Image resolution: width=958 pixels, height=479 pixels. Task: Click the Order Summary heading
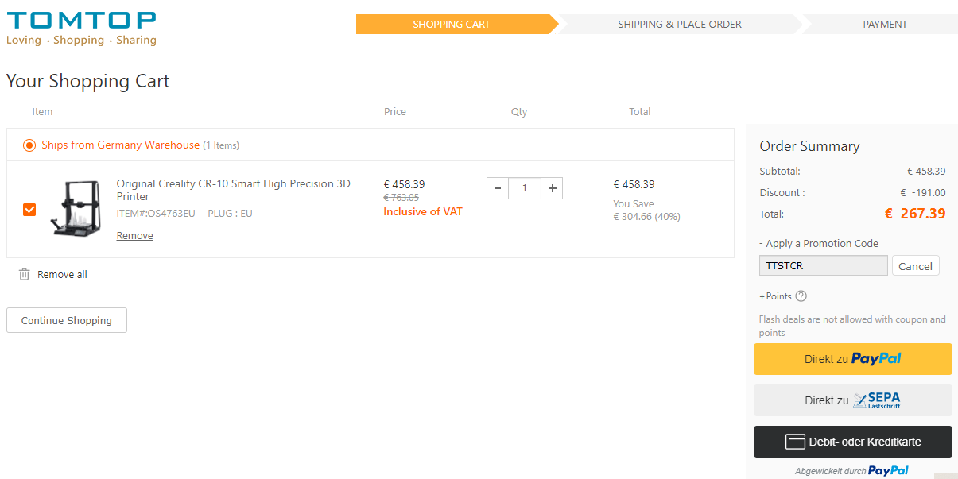click(809, 146)
